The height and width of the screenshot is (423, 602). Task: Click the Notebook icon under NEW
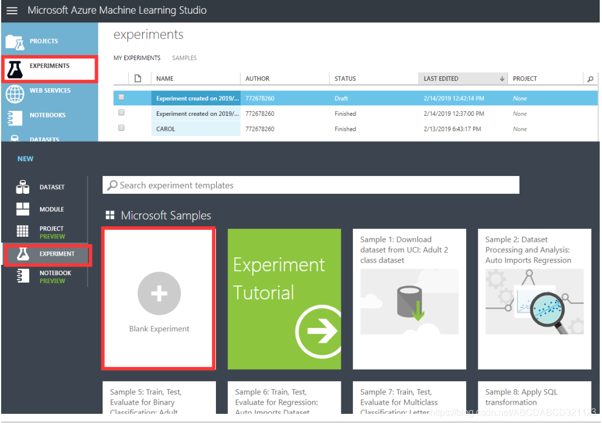23,276
